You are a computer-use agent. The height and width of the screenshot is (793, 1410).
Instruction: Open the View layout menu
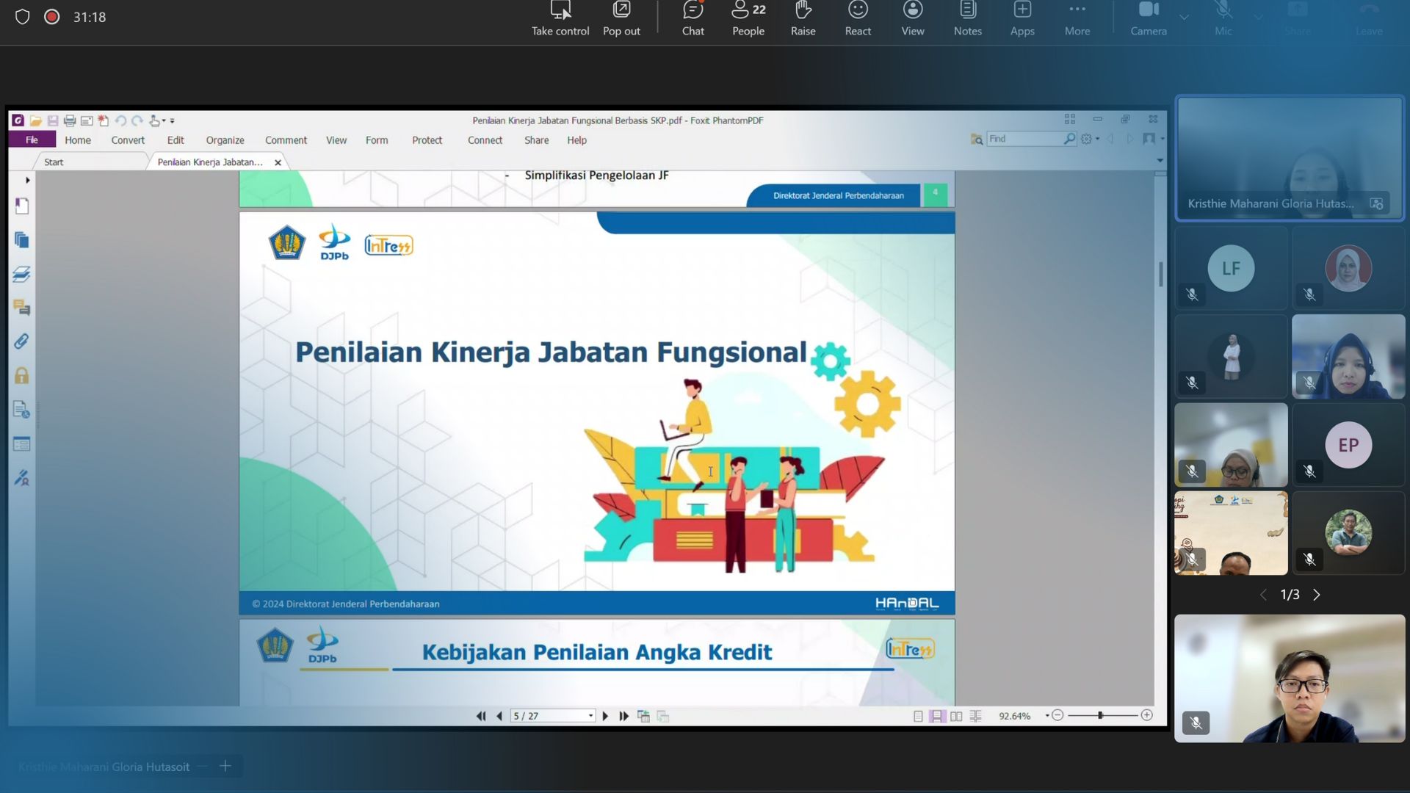[x=912, y=18]
